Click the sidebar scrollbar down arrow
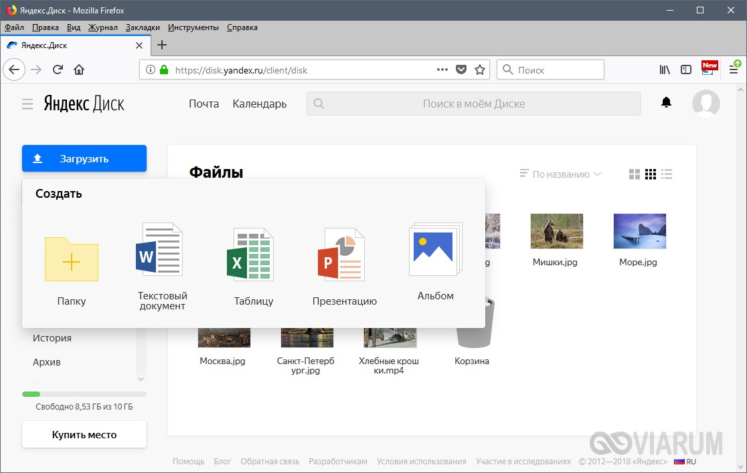 click(x=141, y=379)
